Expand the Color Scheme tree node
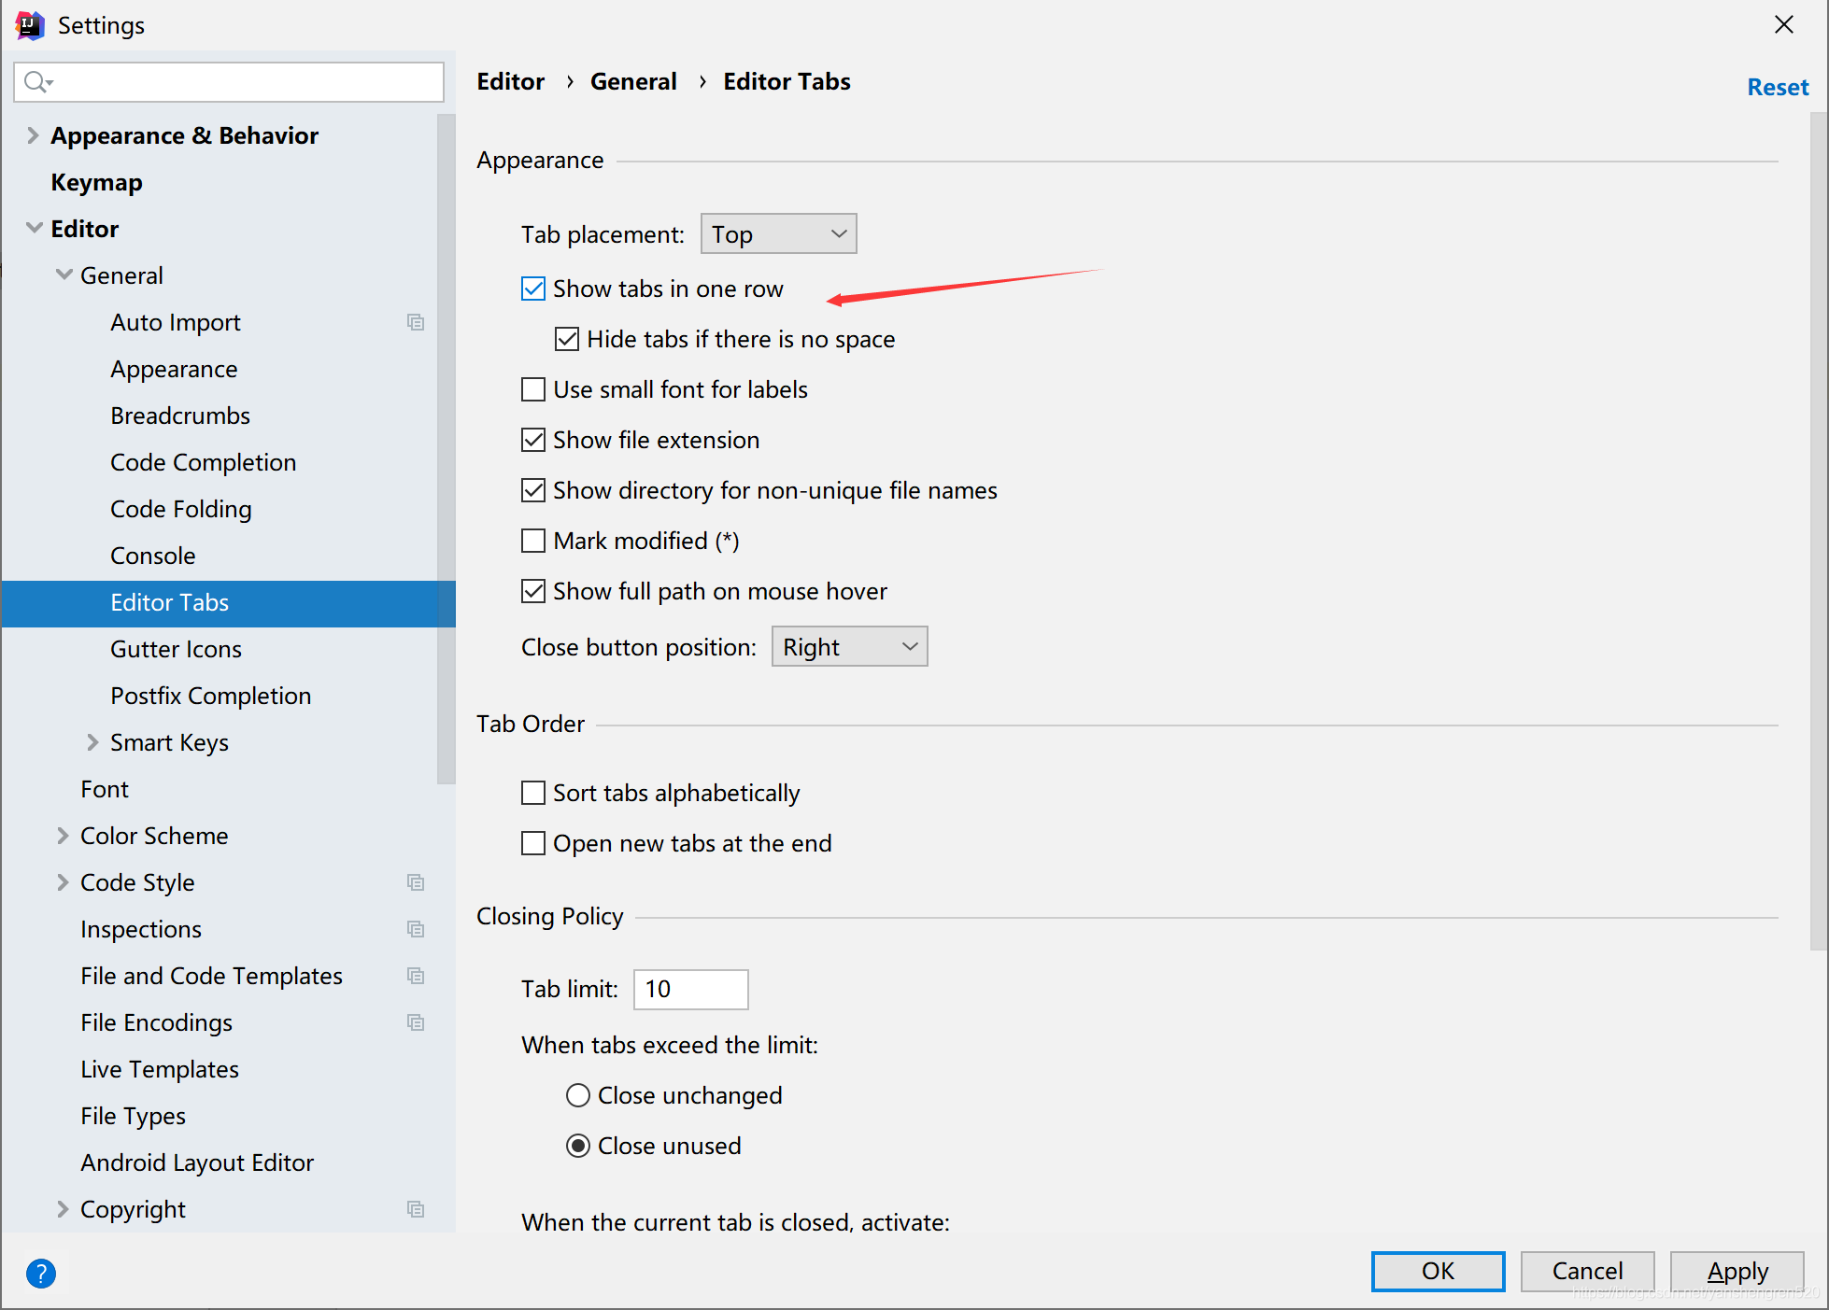 click(x=63, y=836)
